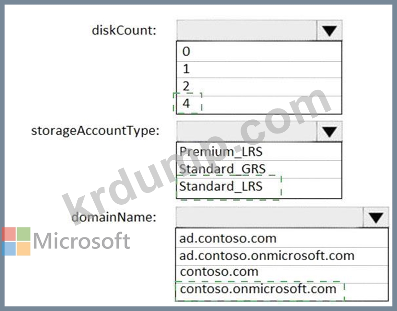397x311 pixels.
Task: Open the storageAccountType dropdown arrow
Action: coord(329,132)
